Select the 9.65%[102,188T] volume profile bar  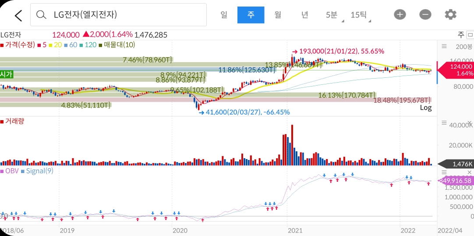point(112,90)
